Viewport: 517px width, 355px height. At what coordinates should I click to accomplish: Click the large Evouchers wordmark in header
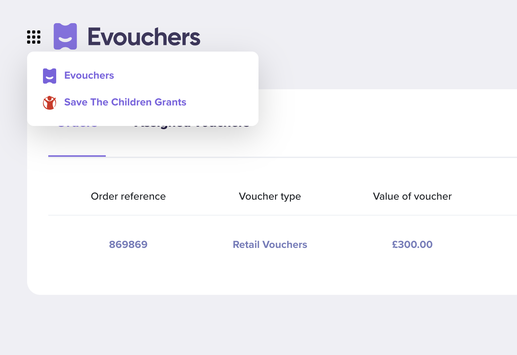point(144,37)
